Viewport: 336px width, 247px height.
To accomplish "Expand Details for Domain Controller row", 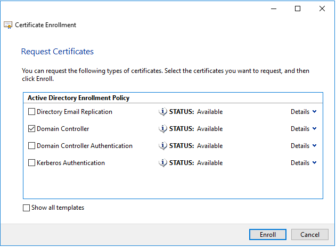I will click(304, 129).
